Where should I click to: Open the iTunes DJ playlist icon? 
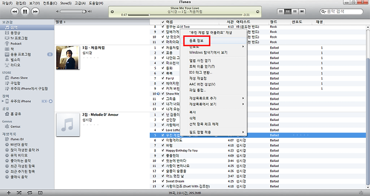7,139
